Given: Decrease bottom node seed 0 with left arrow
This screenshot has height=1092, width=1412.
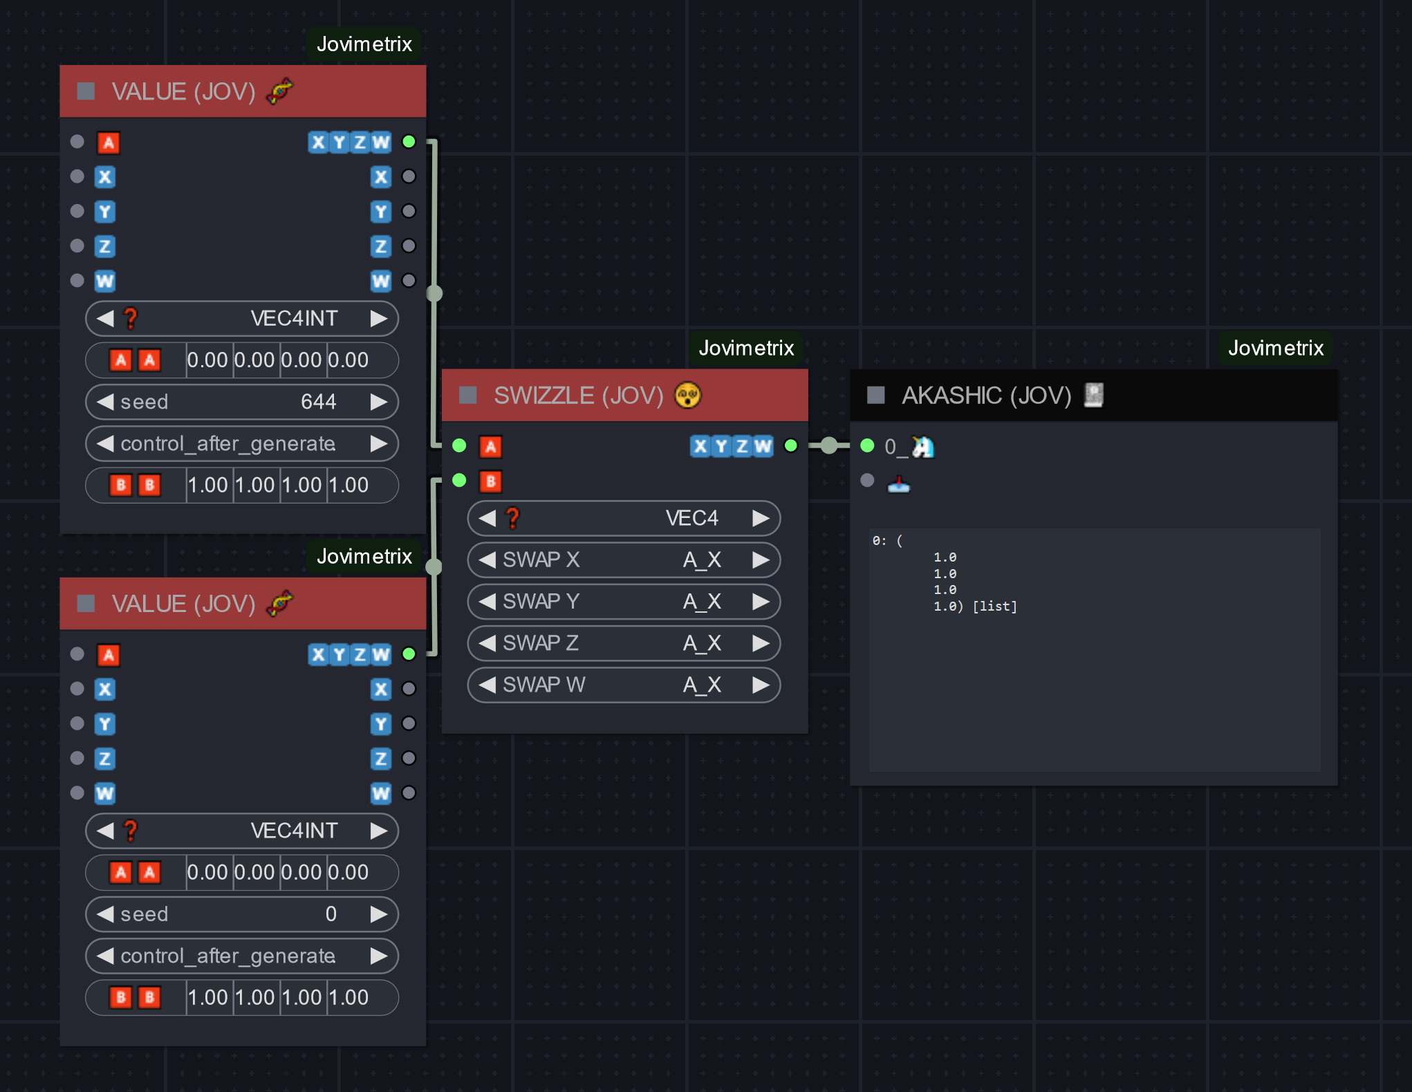Looking at the screenshot, I should tap(105, 914).
